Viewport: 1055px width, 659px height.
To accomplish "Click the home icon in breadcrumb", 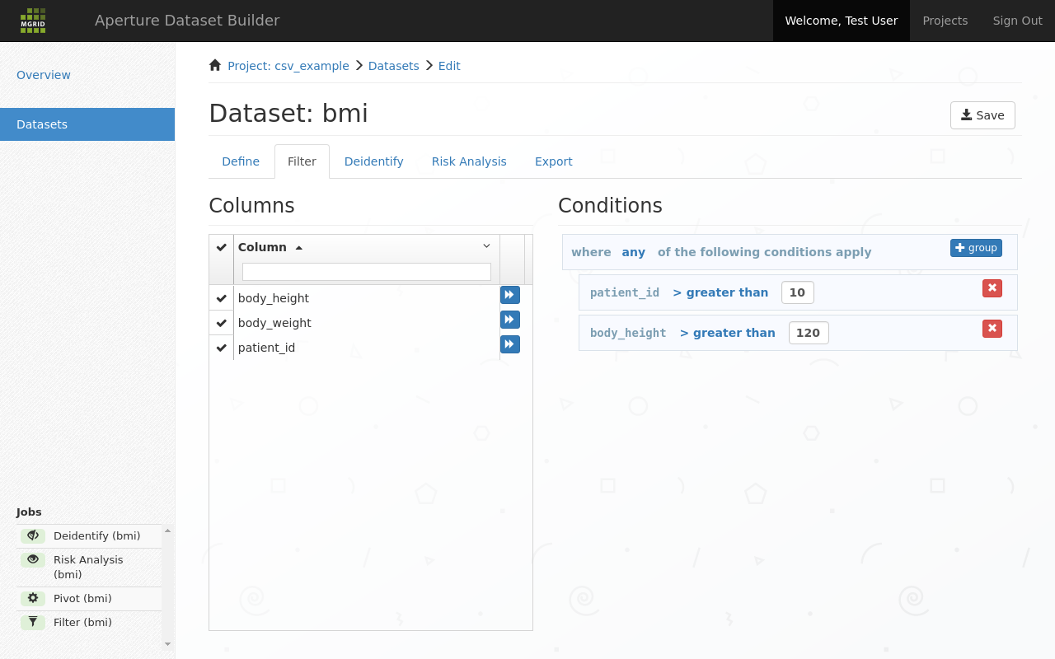I will [215, 65].
